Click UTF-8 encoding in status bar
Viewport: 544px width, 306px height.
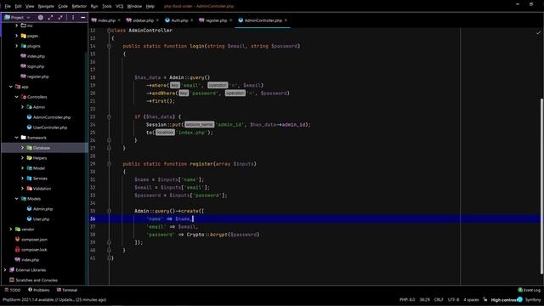pyautogui.click(x=453, y=300)
